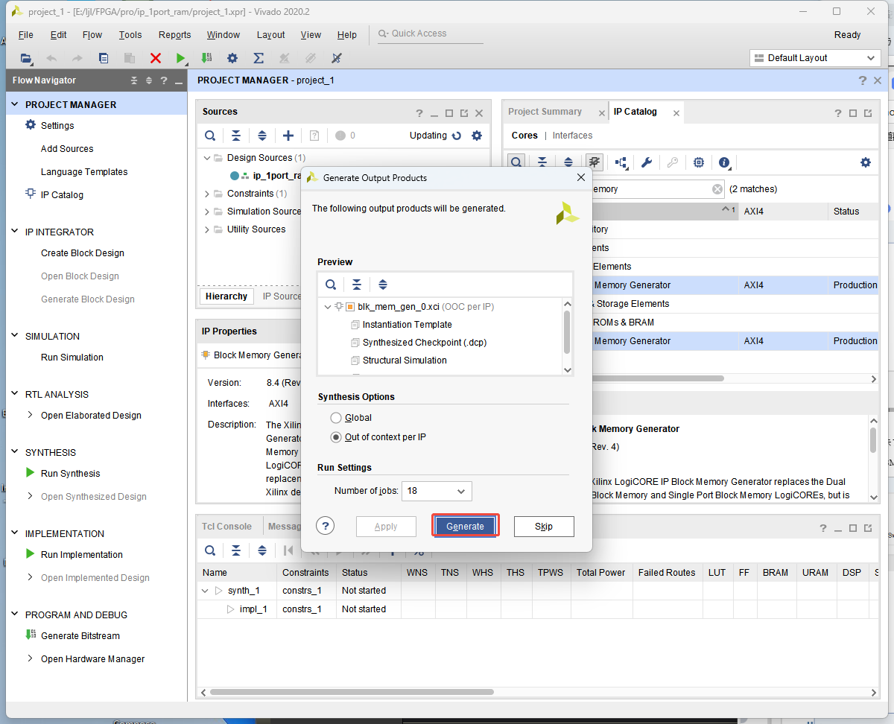
Task: Open the Flow menu
Action: (92, 35)
